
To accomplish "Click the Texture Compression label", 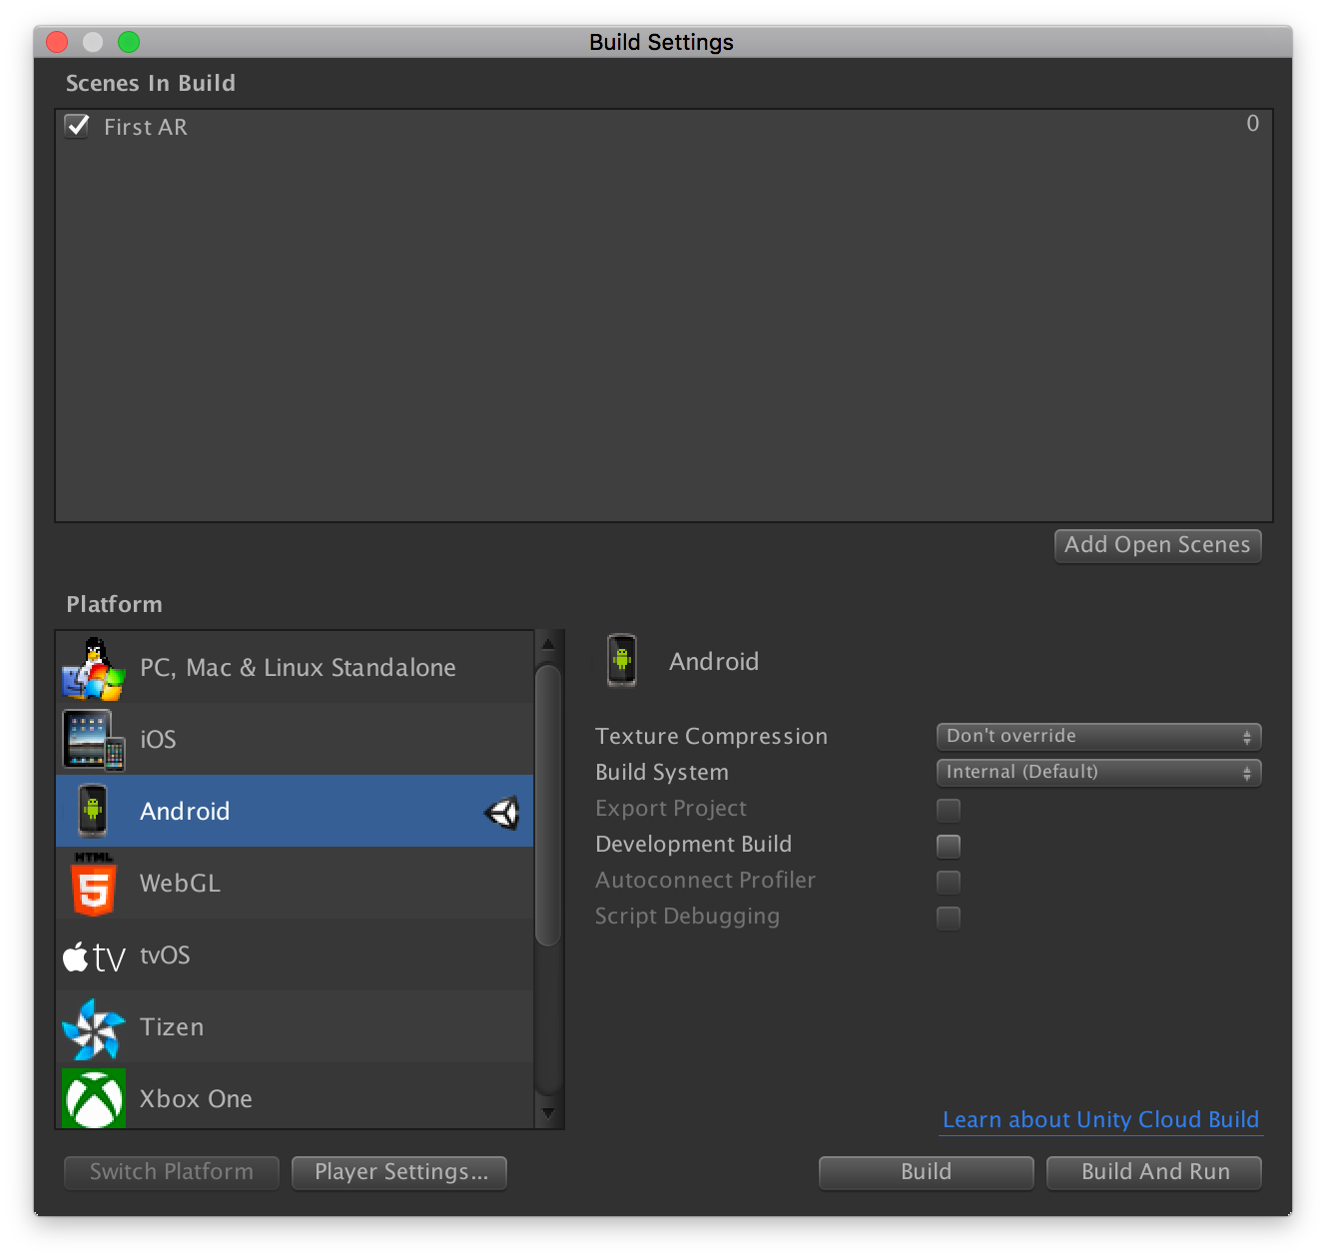I will (711, 737).
